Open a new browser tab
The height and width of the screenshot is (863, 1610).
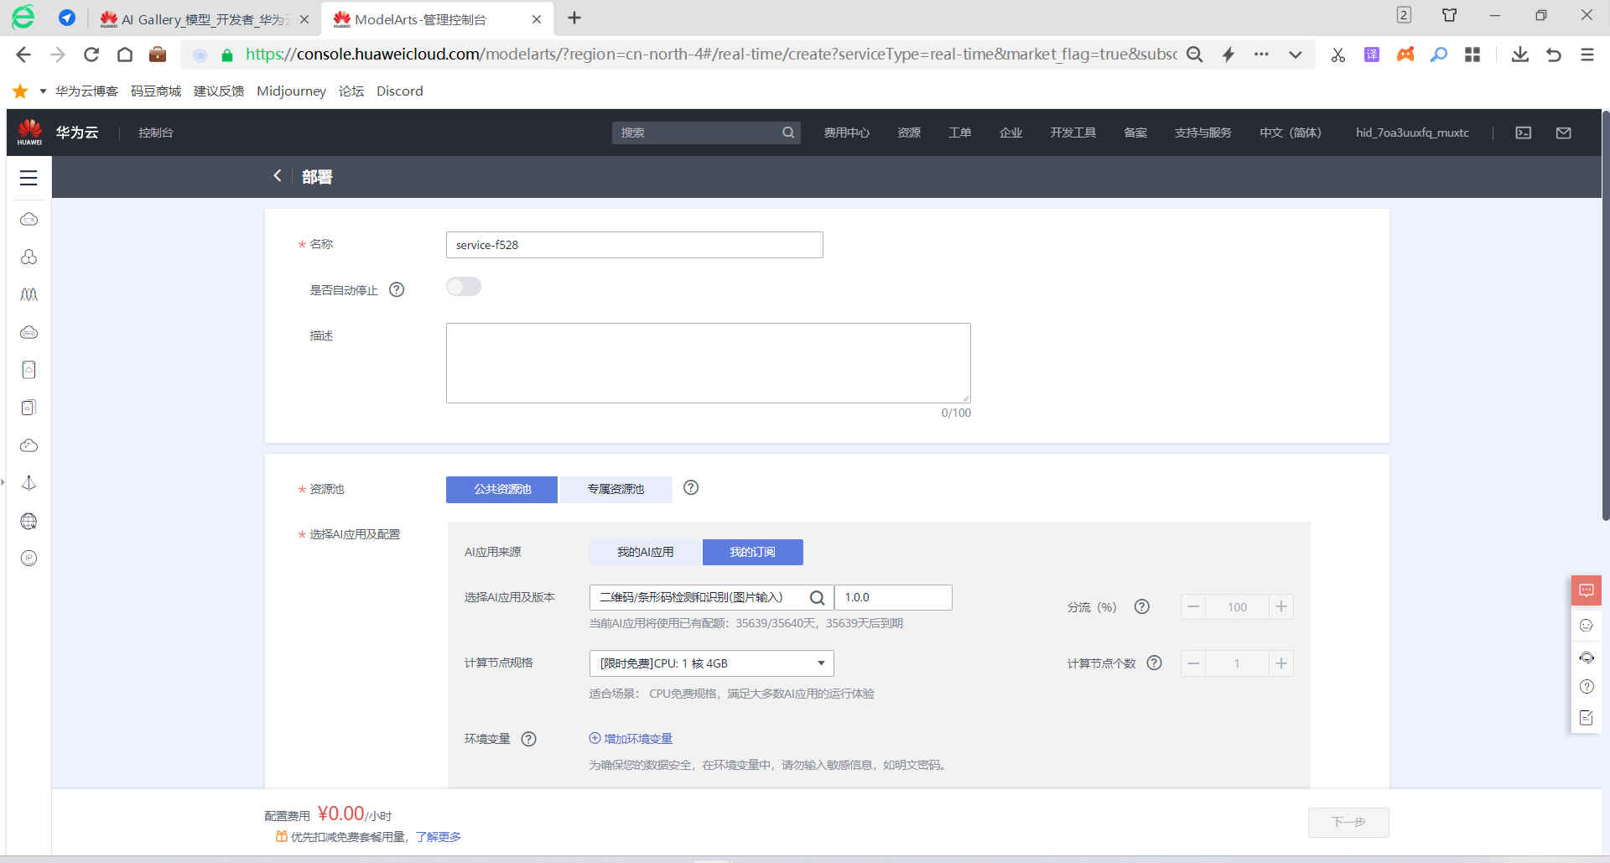coord(574,18)
